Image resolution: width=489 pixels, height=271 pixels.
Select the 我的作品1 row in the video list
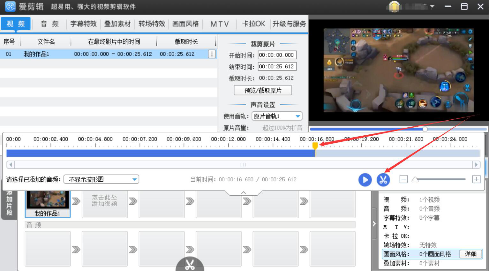(109, 54)
